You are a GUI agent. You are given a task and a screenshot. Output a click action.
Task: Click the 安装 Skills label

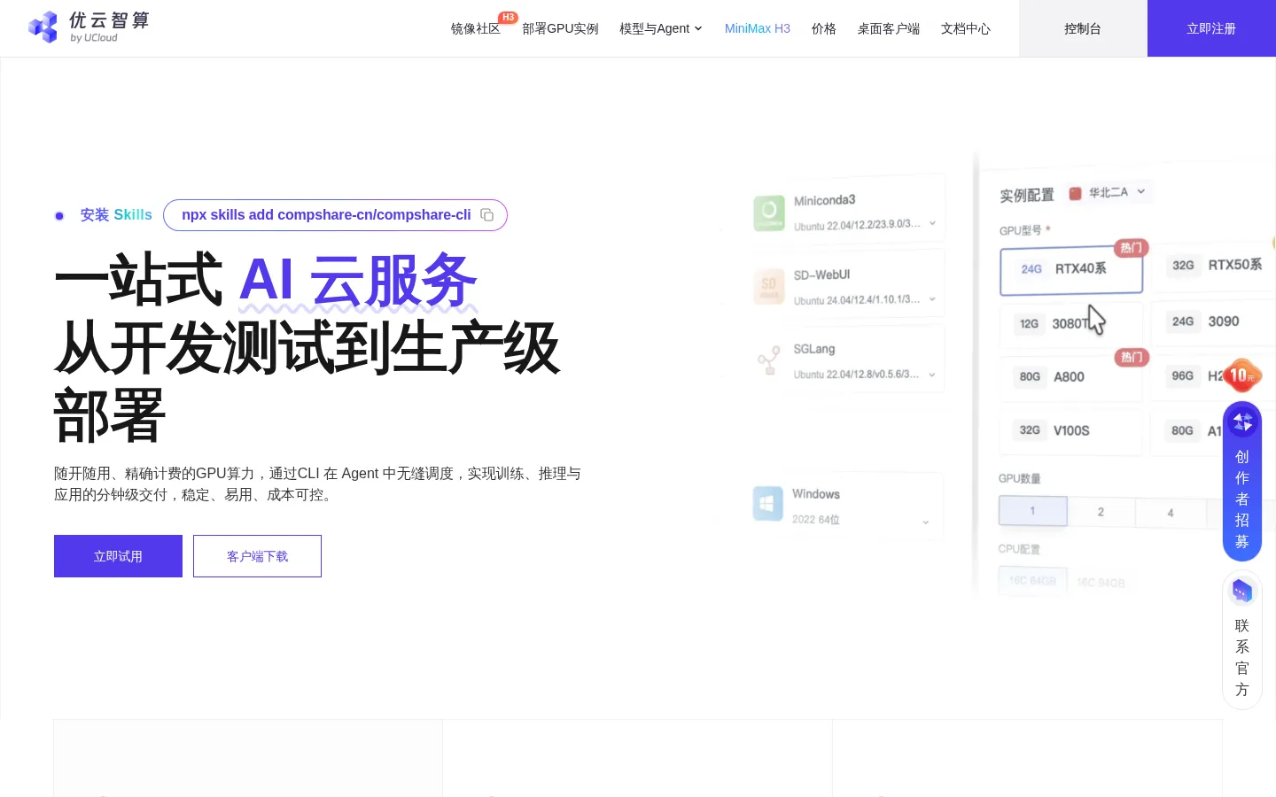116,215
